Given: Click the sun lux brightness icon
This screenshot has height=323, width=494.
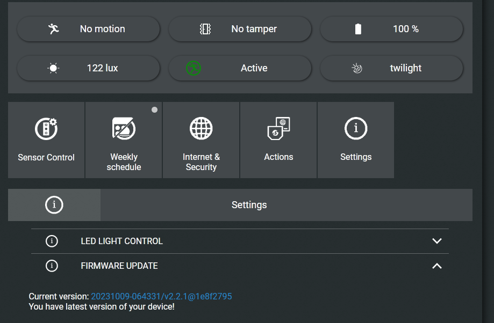Looking at the screenshot, I should [x=53, y=68].
